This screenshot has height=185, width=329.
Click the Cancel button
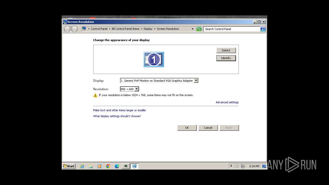(x=208, y=128)
